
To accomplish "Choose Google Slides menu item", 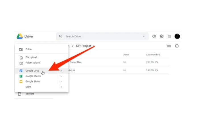I will pos(42,81).
